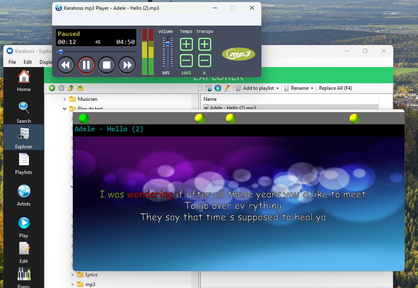Click the Add to playlist button
Image resolution: width=418 pixels, height=288 pixels.
(x=255, y=88)
